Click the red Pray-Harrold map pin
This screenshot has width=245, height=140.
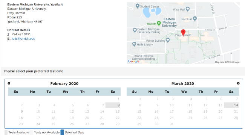tap(183, 33)
